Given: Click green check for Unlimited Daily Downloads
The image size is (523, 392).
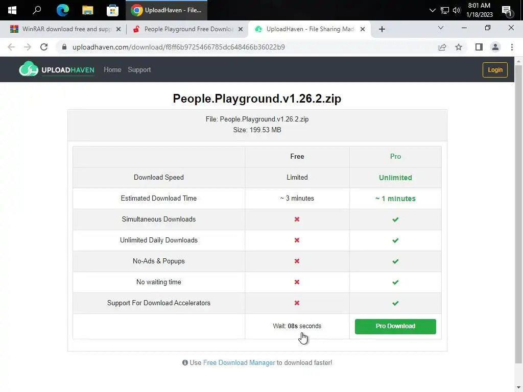Looking at the screenshot, I should (395, 240).
